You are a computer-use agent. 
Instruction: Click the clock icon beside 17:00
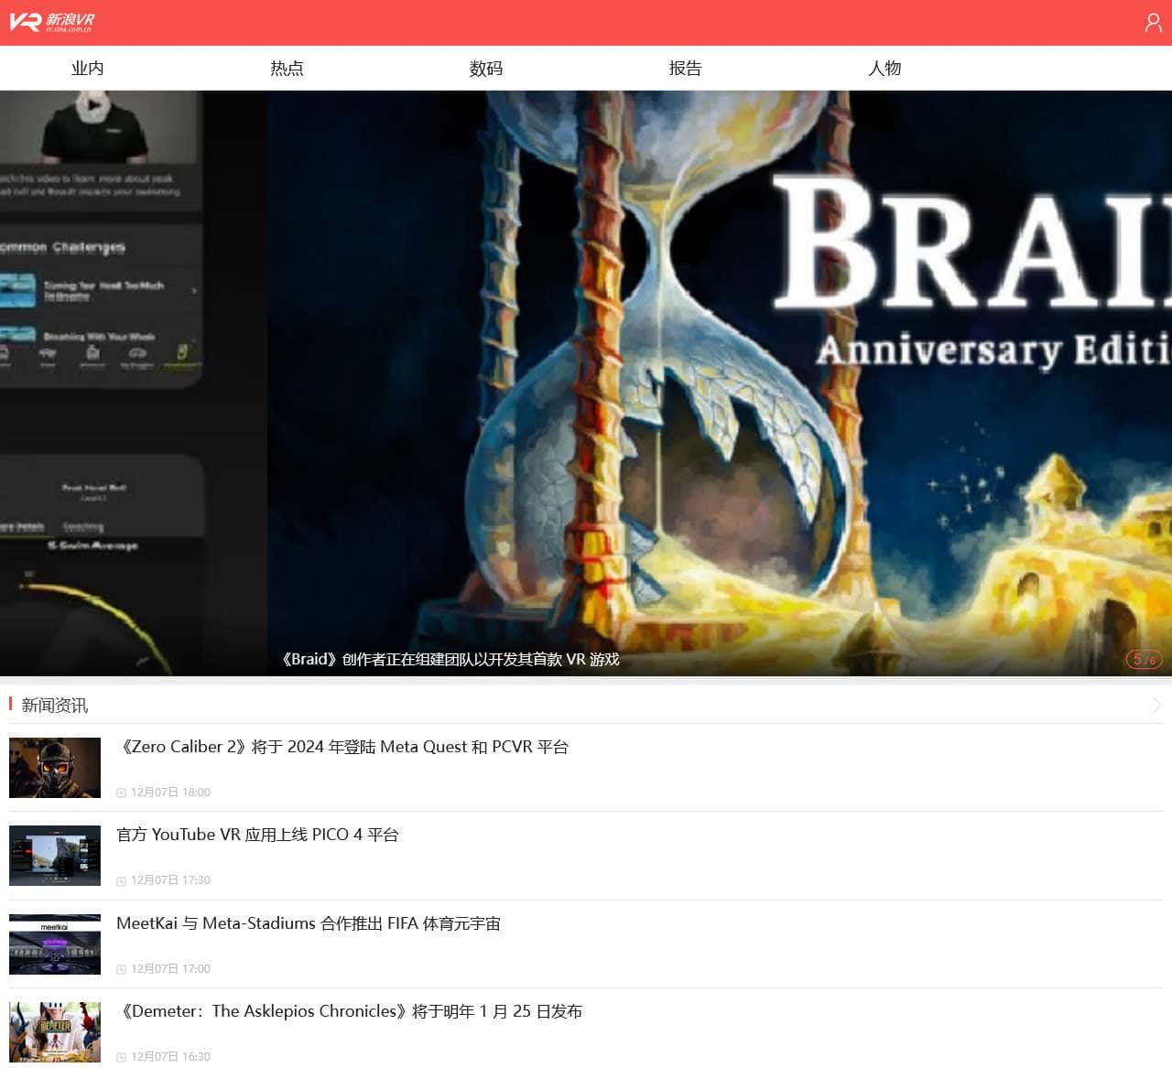tap(121, 969)
